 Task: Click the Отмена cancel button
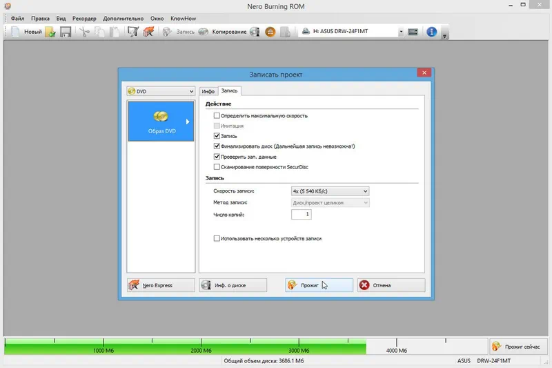(x=391, y=285)
